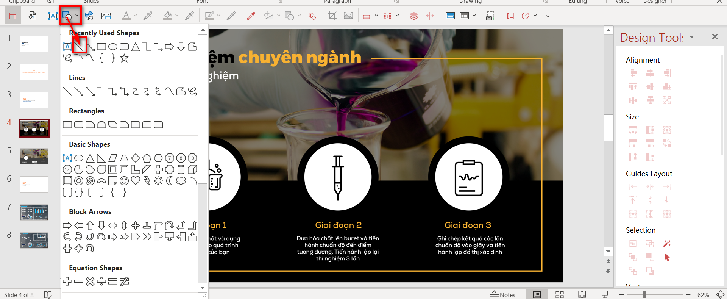Switch to Slide Sorter view
This screenshot has width=727, height=299.
click(560, 295)
